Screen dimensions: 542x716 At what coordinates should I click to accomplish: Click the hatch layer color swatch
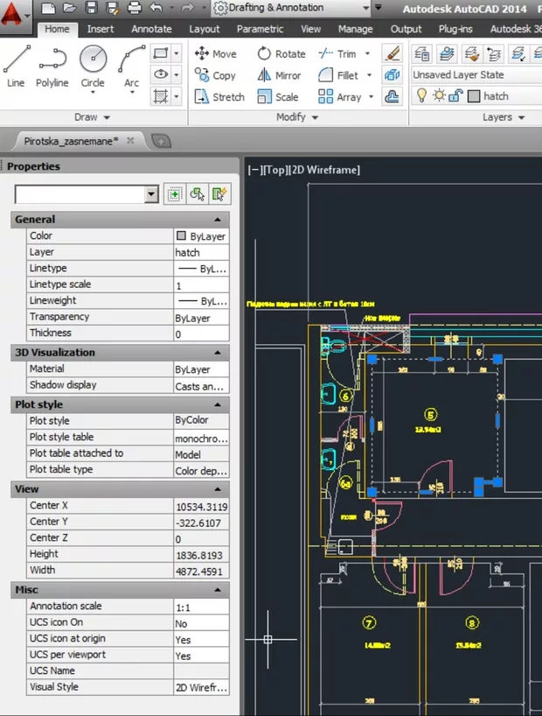coord(474,96)
